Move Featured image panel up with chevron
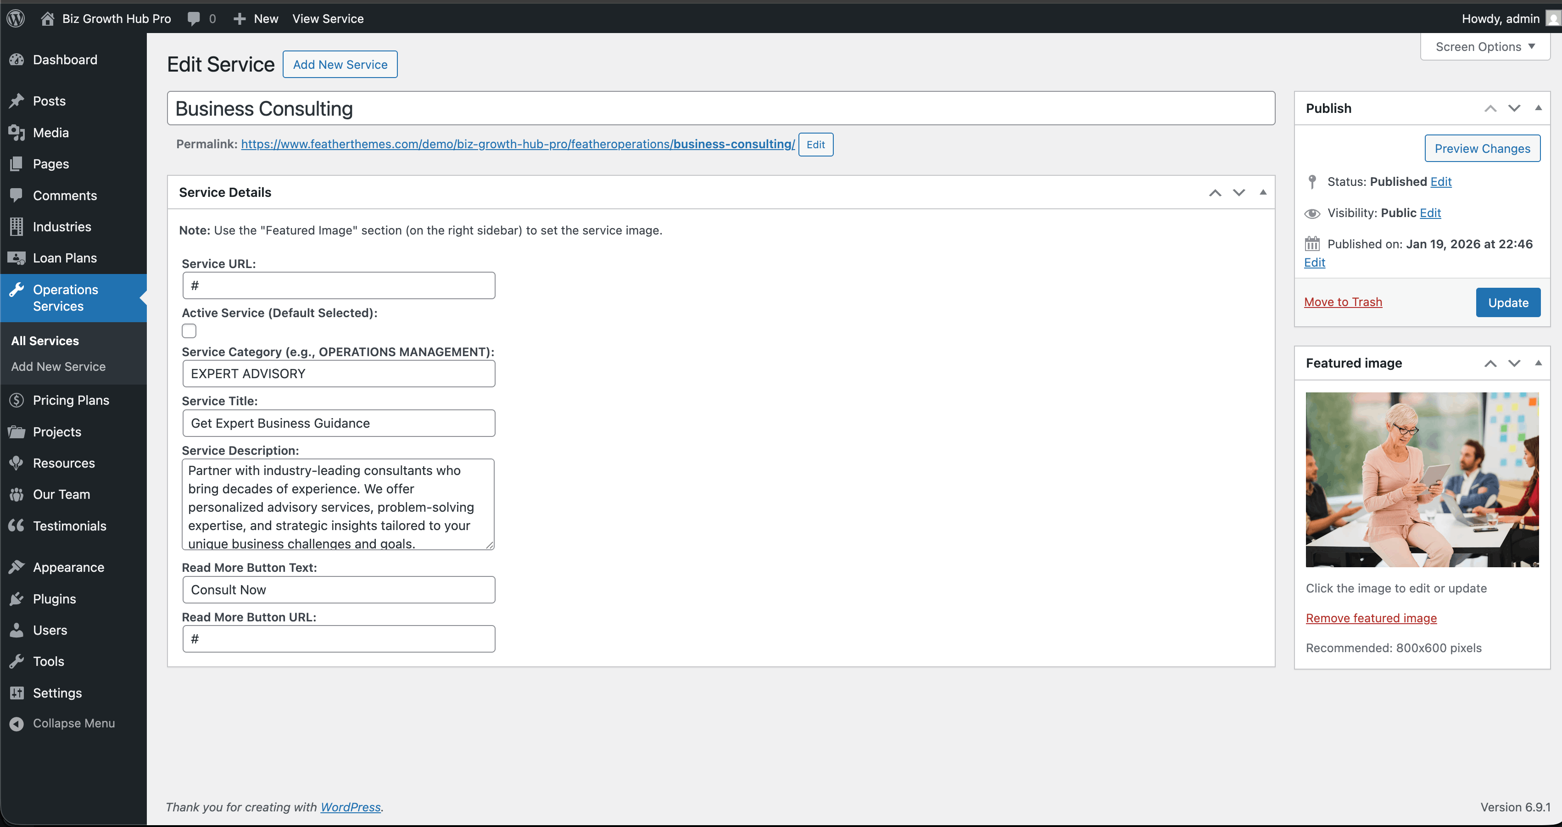This screenshot has width=1562, height=827. (1490, 363)
